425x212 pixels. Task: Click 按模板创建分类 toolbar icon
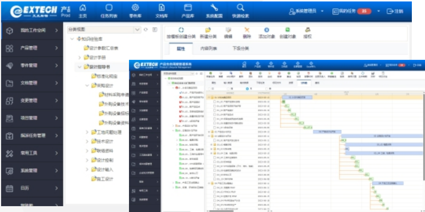[181, 30]
